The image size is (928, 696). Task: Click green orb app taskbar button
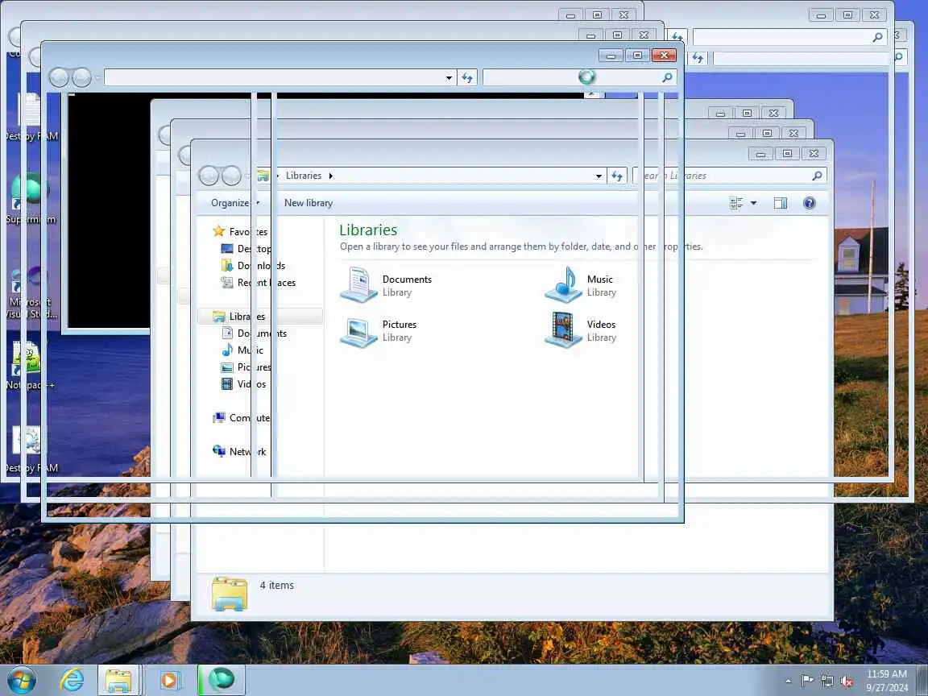[x=221, y=680]
